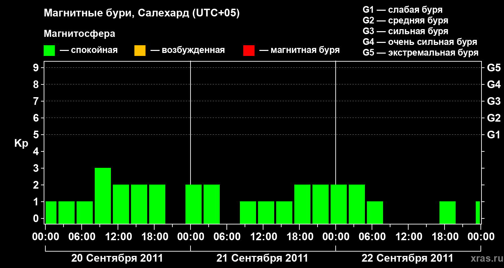Click the "18:00" time label under 22 September
Screen dimensions: 504x268
click(x=445, y=237)
